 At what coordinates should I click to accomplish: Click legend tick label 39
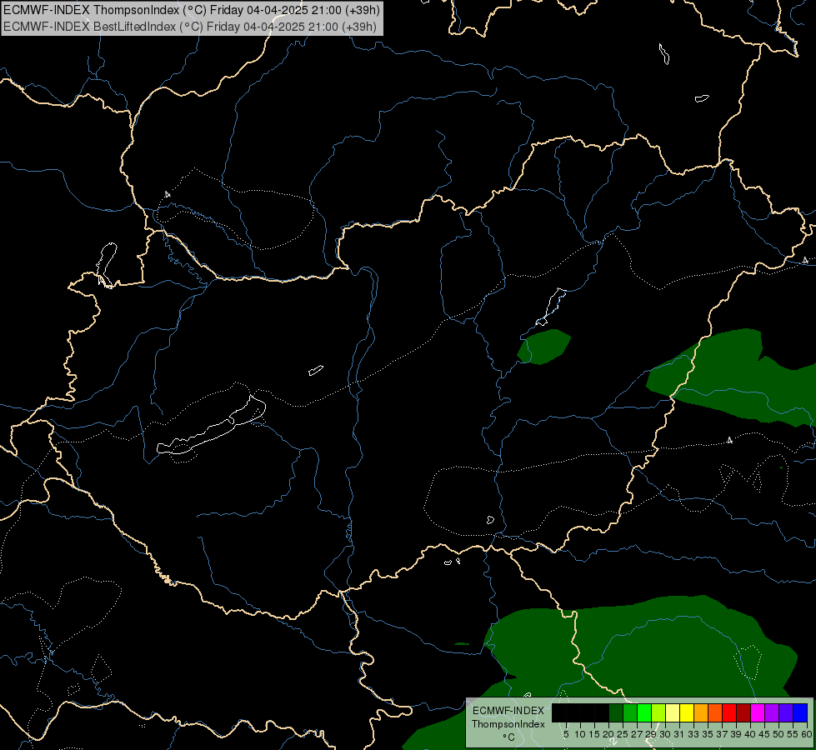click(737, 734)
